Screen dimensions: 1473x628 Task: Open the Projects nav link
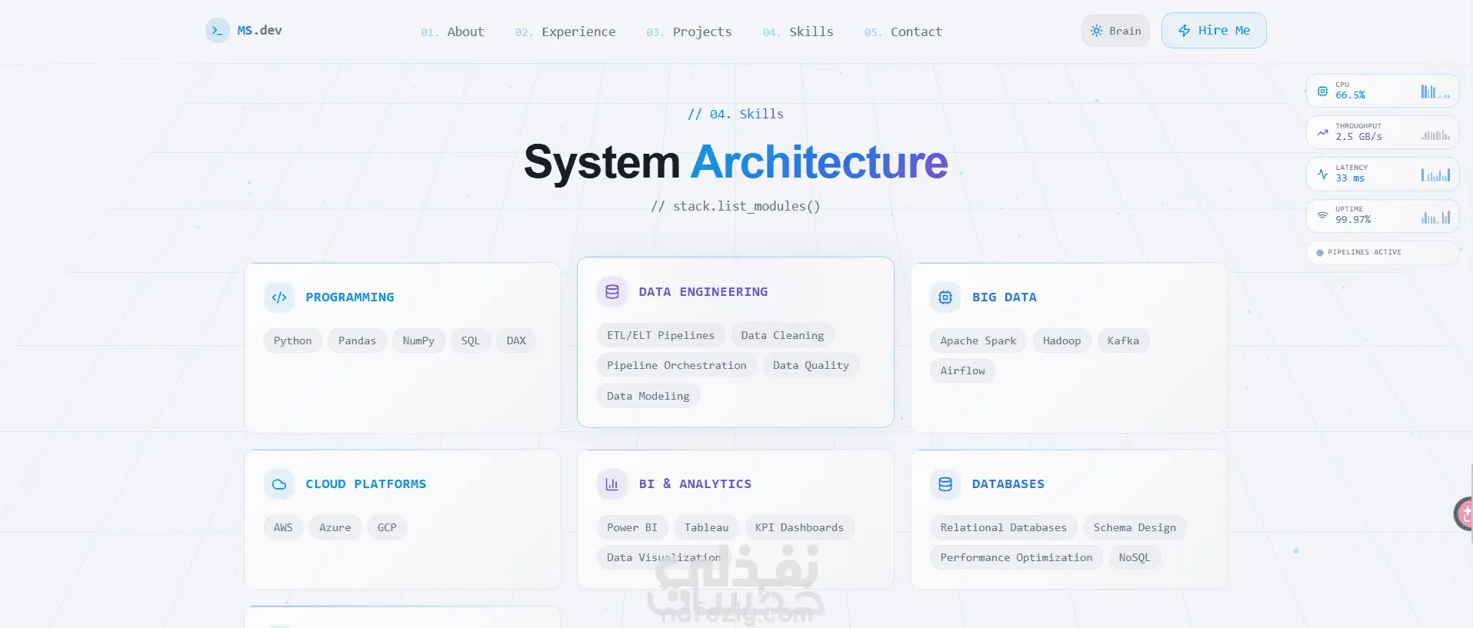(x=689, y=32)
